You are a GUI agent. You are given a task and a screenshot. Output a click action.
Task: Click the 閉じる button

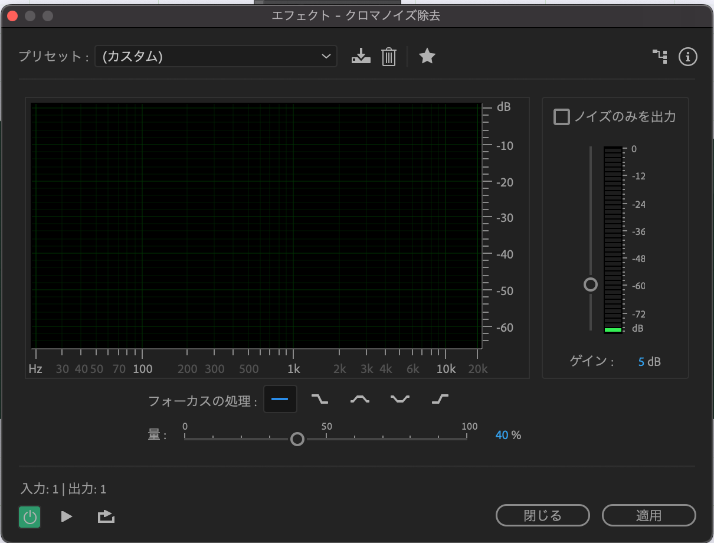click(542, 515)
